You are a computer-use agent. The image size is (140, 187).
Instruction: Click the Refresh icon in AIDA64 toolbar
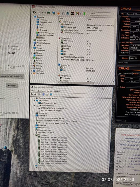click(34, 12)
